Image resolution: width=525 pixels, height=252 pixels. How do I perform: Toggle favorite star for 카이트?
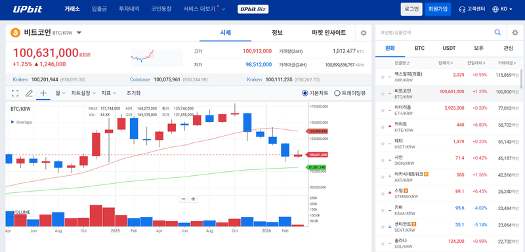pos(383,127)
